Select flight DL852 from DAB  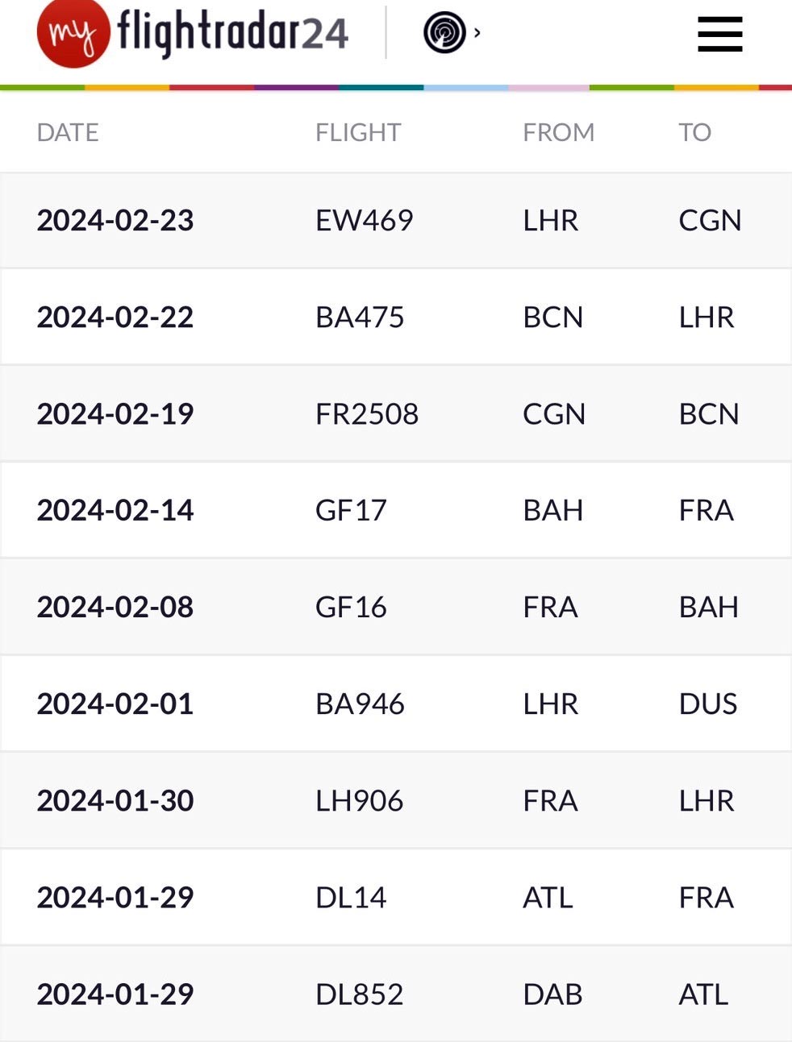360,994
